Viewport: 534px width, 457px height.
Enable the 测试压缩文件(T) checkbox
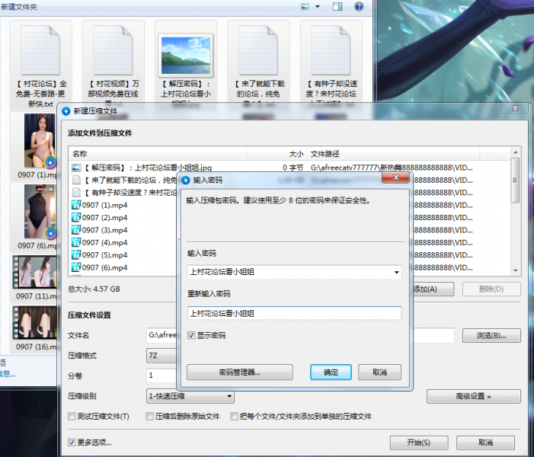pos(72,417)
